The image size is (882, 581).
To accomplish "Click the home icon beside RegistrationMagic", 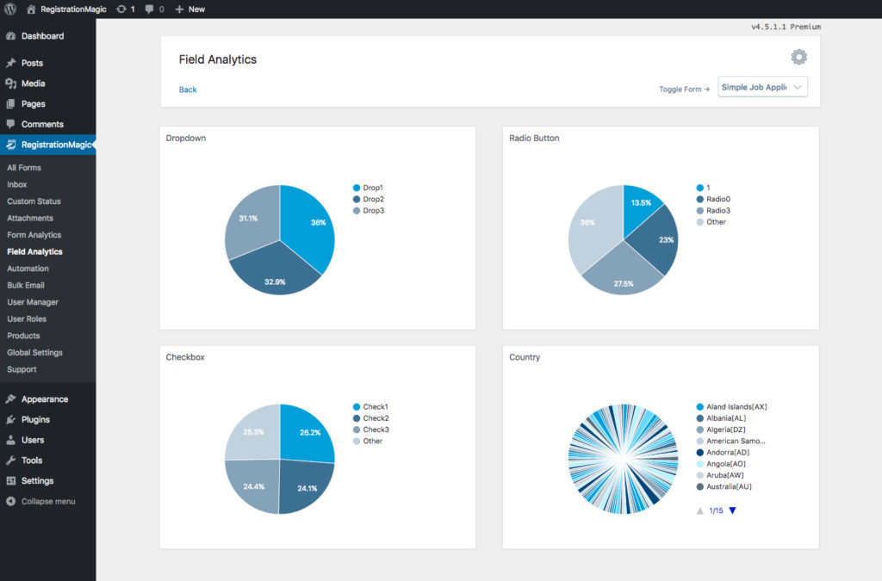I will point(32,9).
